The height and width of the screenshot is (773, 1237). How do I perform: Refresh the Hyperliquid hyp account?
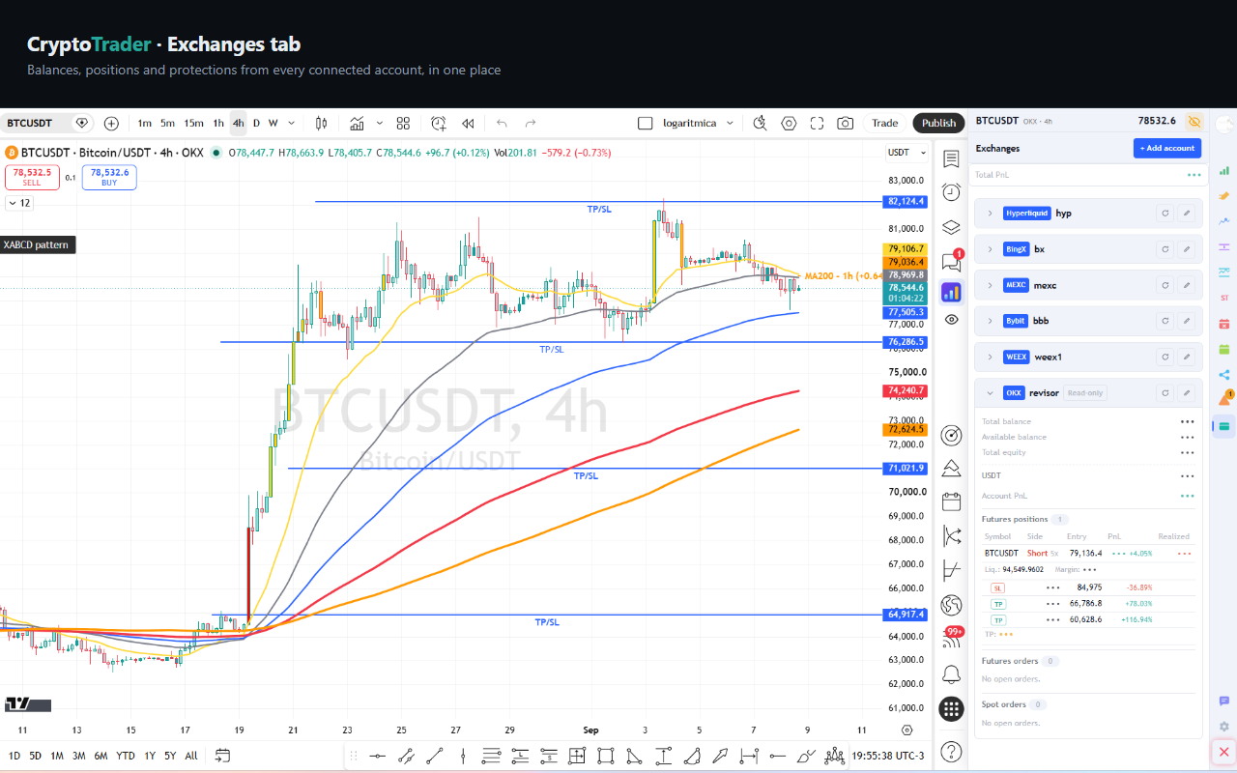tap(1165, 214)
